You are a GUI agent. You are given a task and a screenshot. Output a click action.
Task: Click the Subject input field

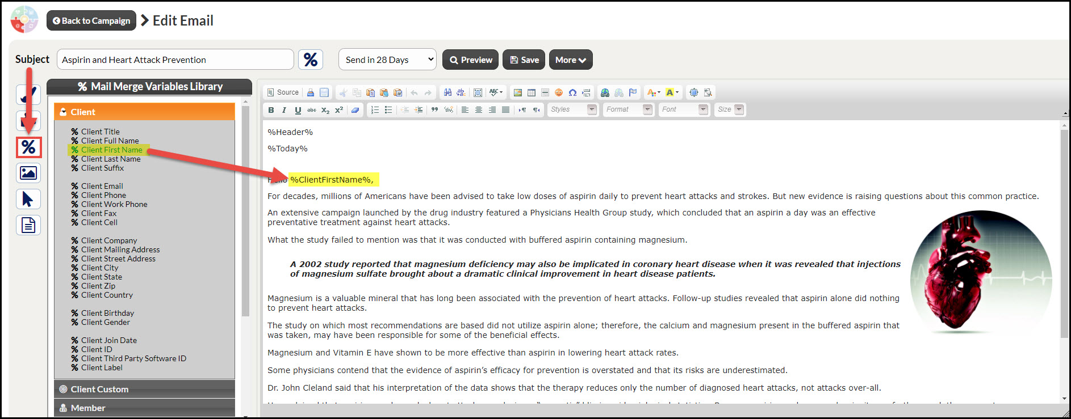pyautogui.click(x=175, y=60)
